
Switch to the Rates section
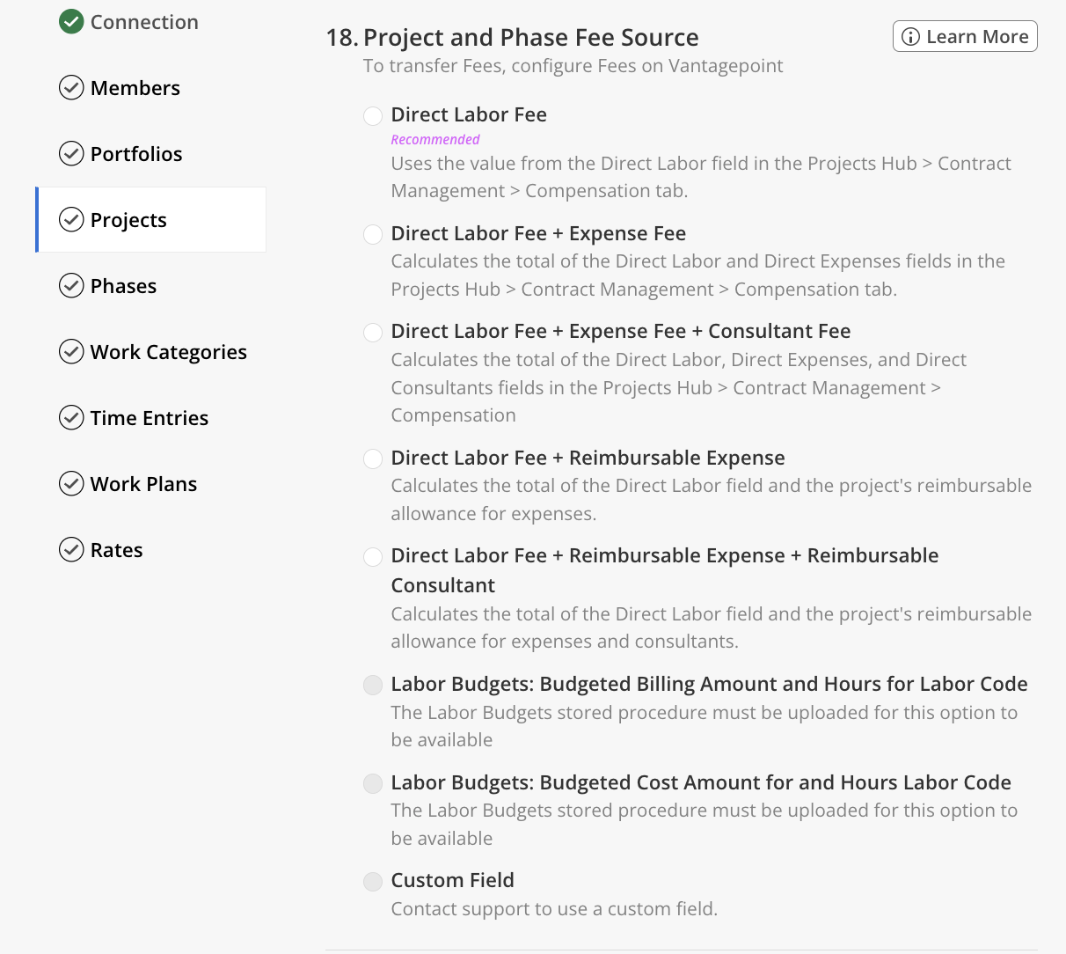(x=116, y=550)
